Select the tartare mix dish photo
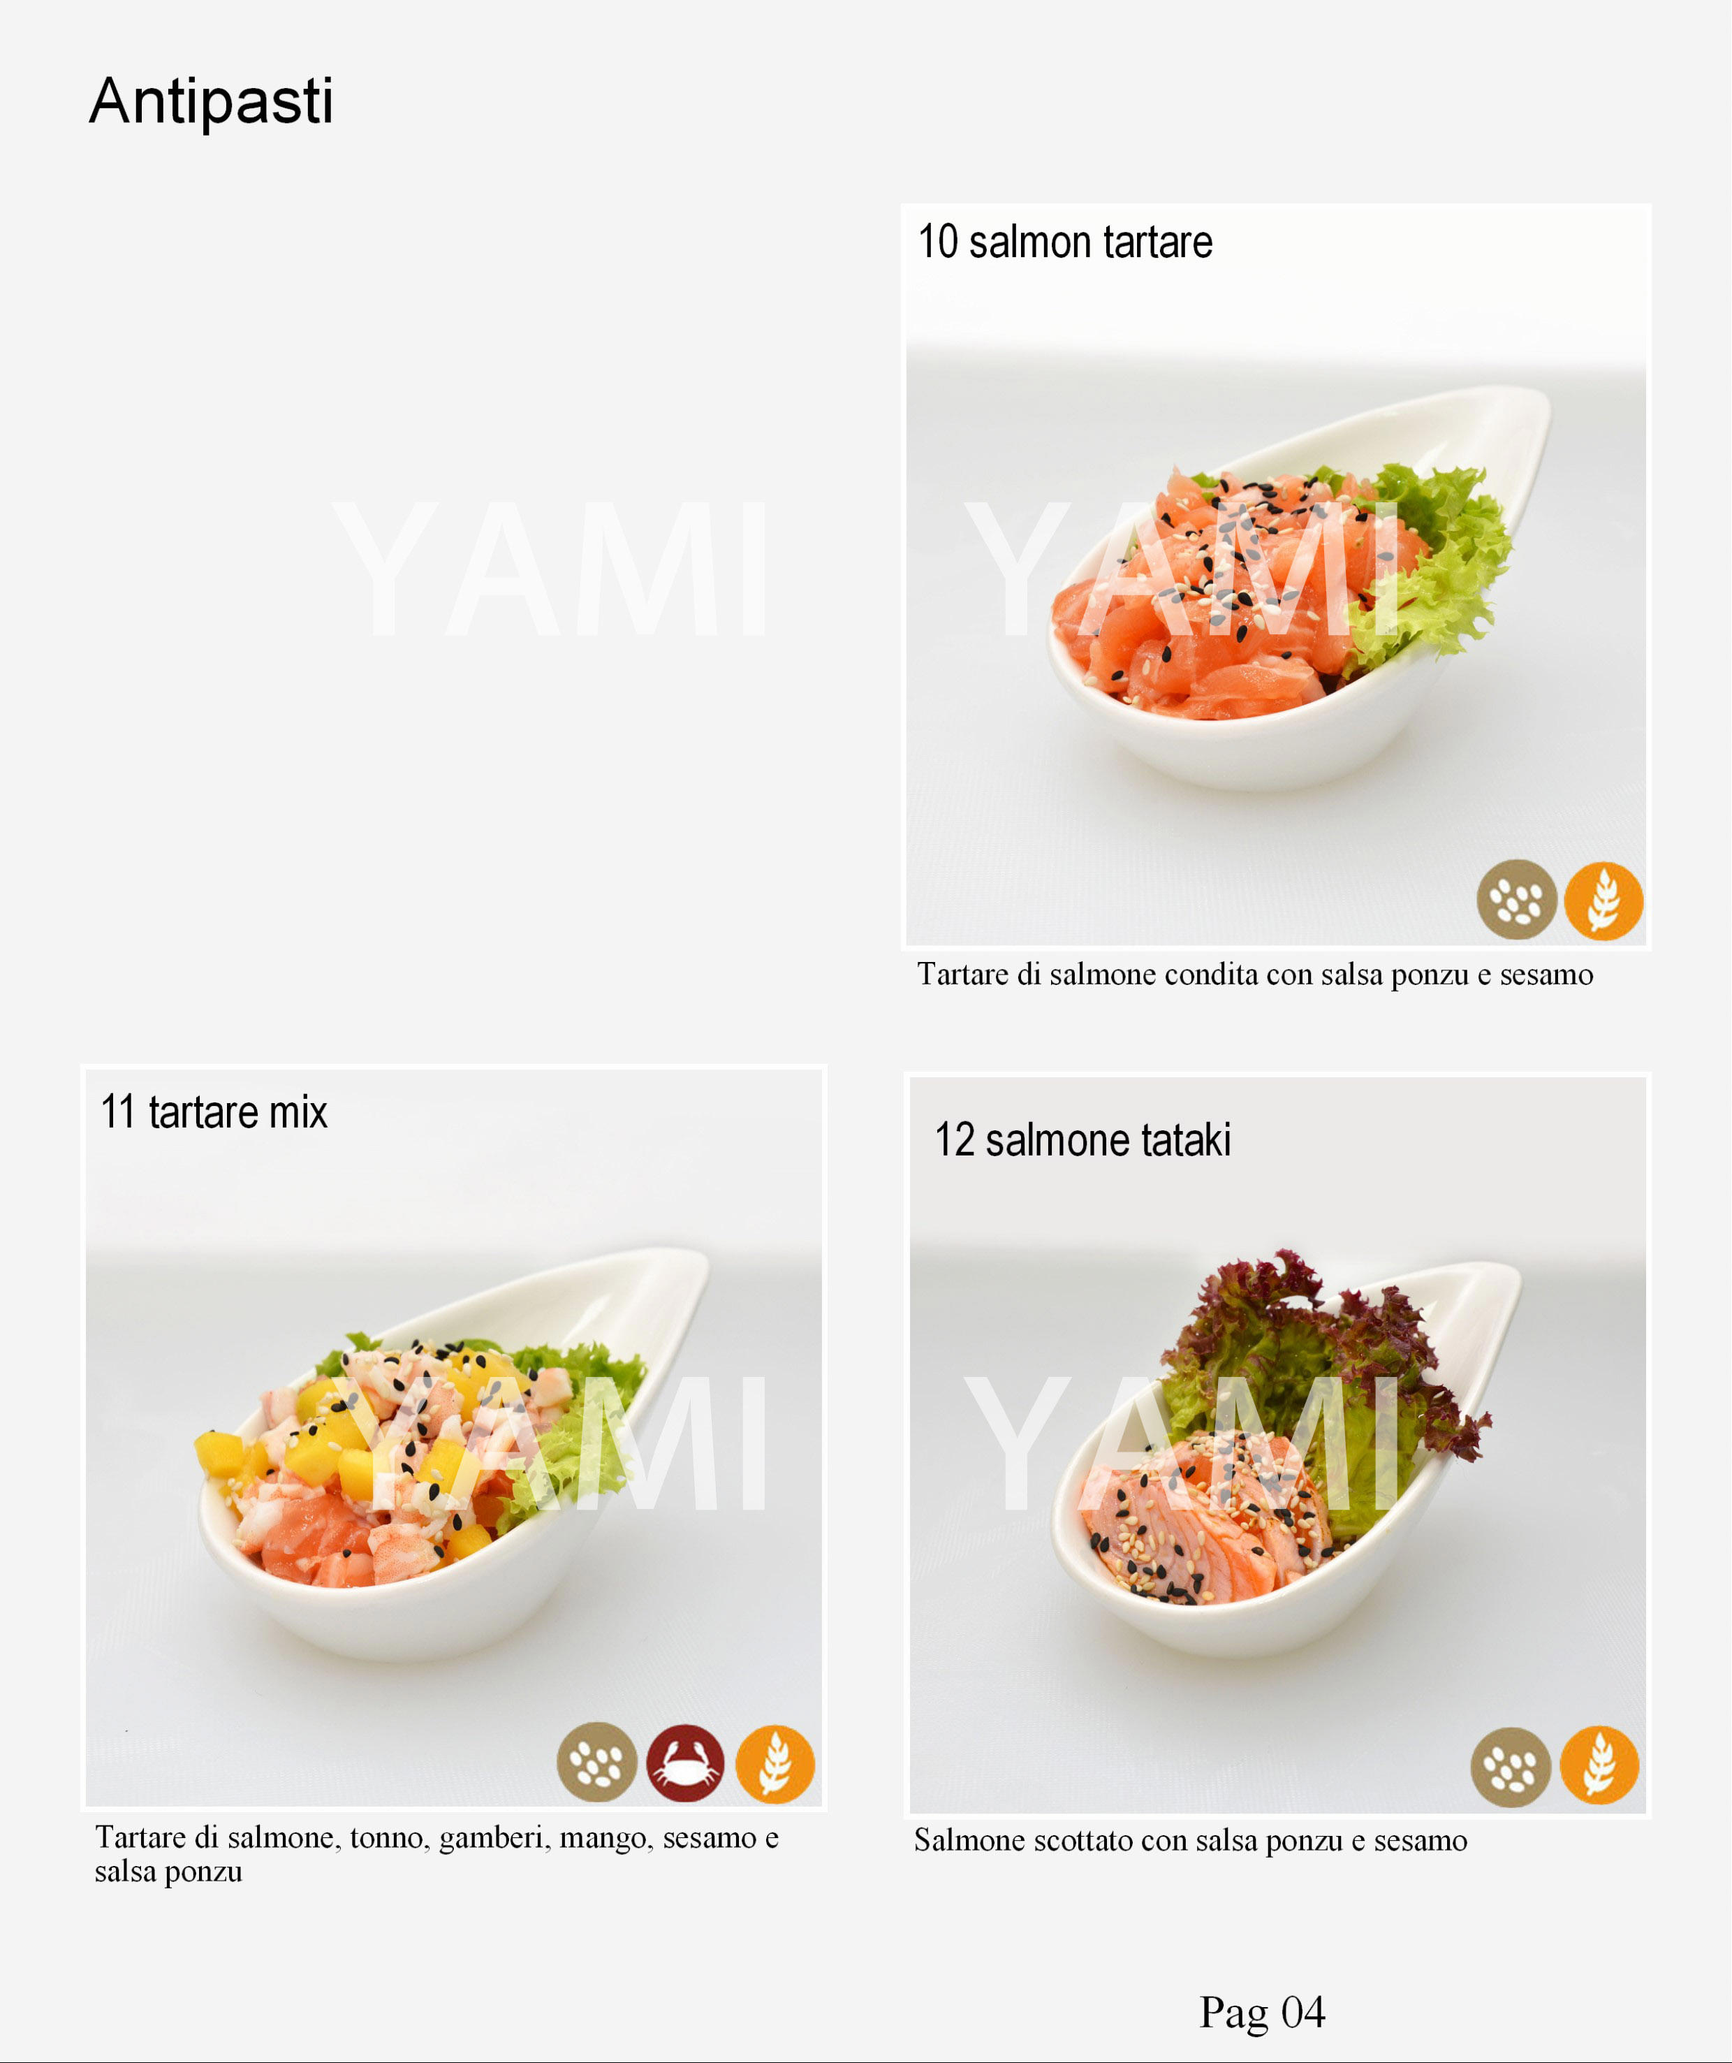The height and width of the screenshot is (2063, 1732). (x=454, y=1437)
